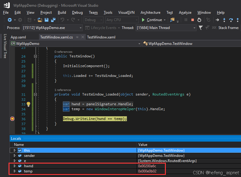This screenshot has height=177, width=241.
Task: Open the Debug menu
Action: pos(77,13)
